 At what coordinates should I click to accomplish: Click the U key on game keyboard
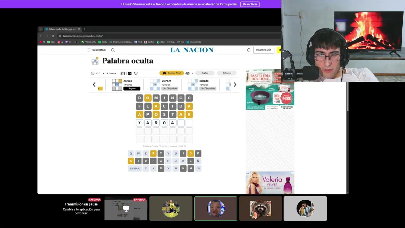(x=176, y=154)
